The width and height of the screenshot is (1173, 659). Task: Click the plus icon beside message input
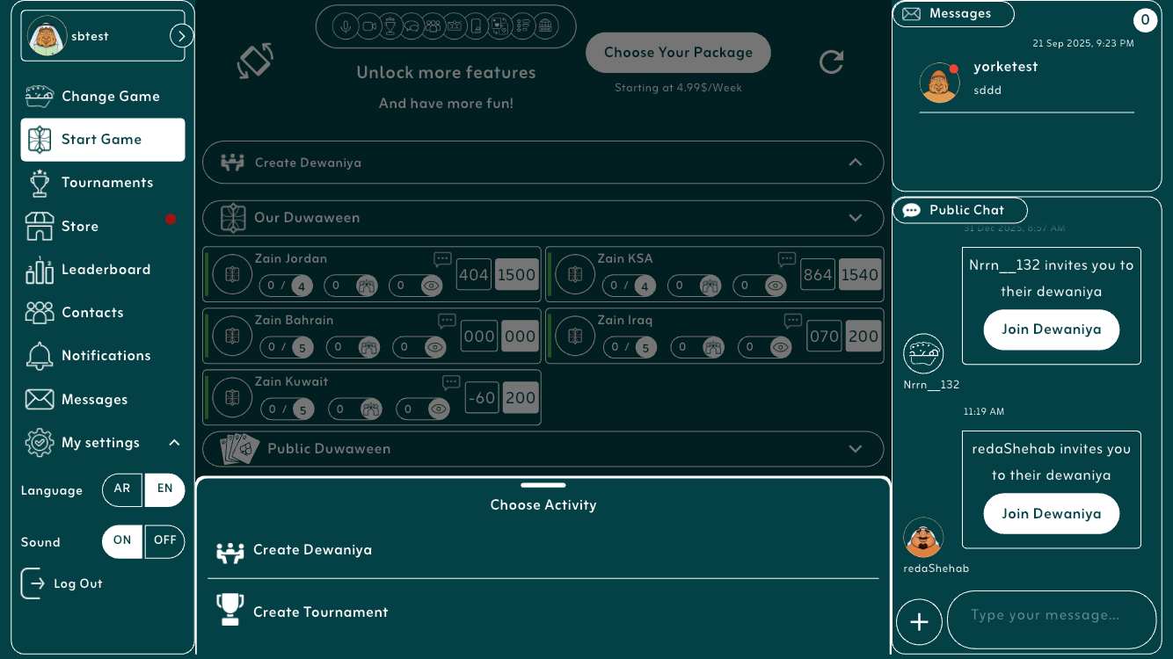(919, 622)
